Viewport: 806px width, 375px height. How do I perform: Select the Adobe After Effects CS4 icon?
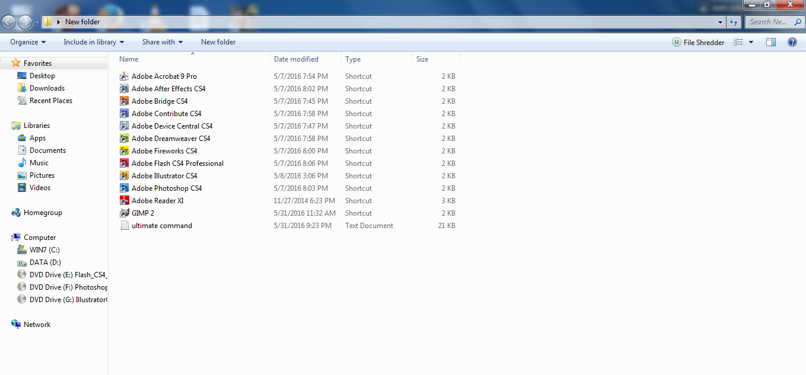point(125,89)
